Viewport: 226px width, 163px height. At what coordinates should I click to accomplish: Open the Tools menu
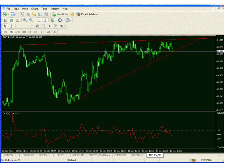click(x=44, y=9)
